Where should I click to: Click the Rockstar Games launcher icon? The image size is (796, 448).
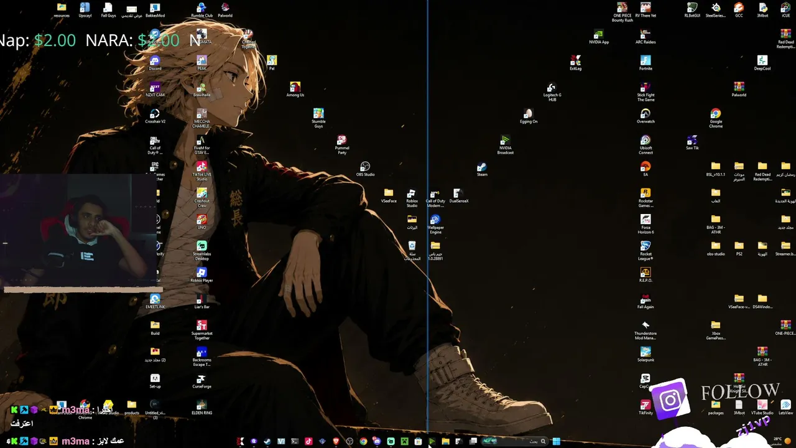[646, 198]
